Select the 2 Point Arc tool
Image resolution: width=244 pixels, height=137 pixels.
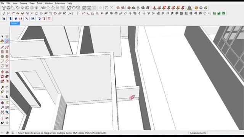coord(7,61)
